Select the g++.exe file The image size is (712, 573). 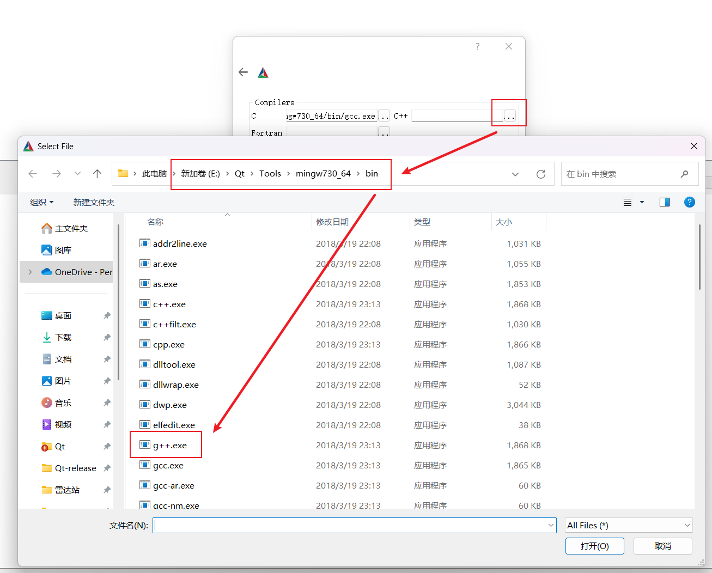(x=170, y=446)
